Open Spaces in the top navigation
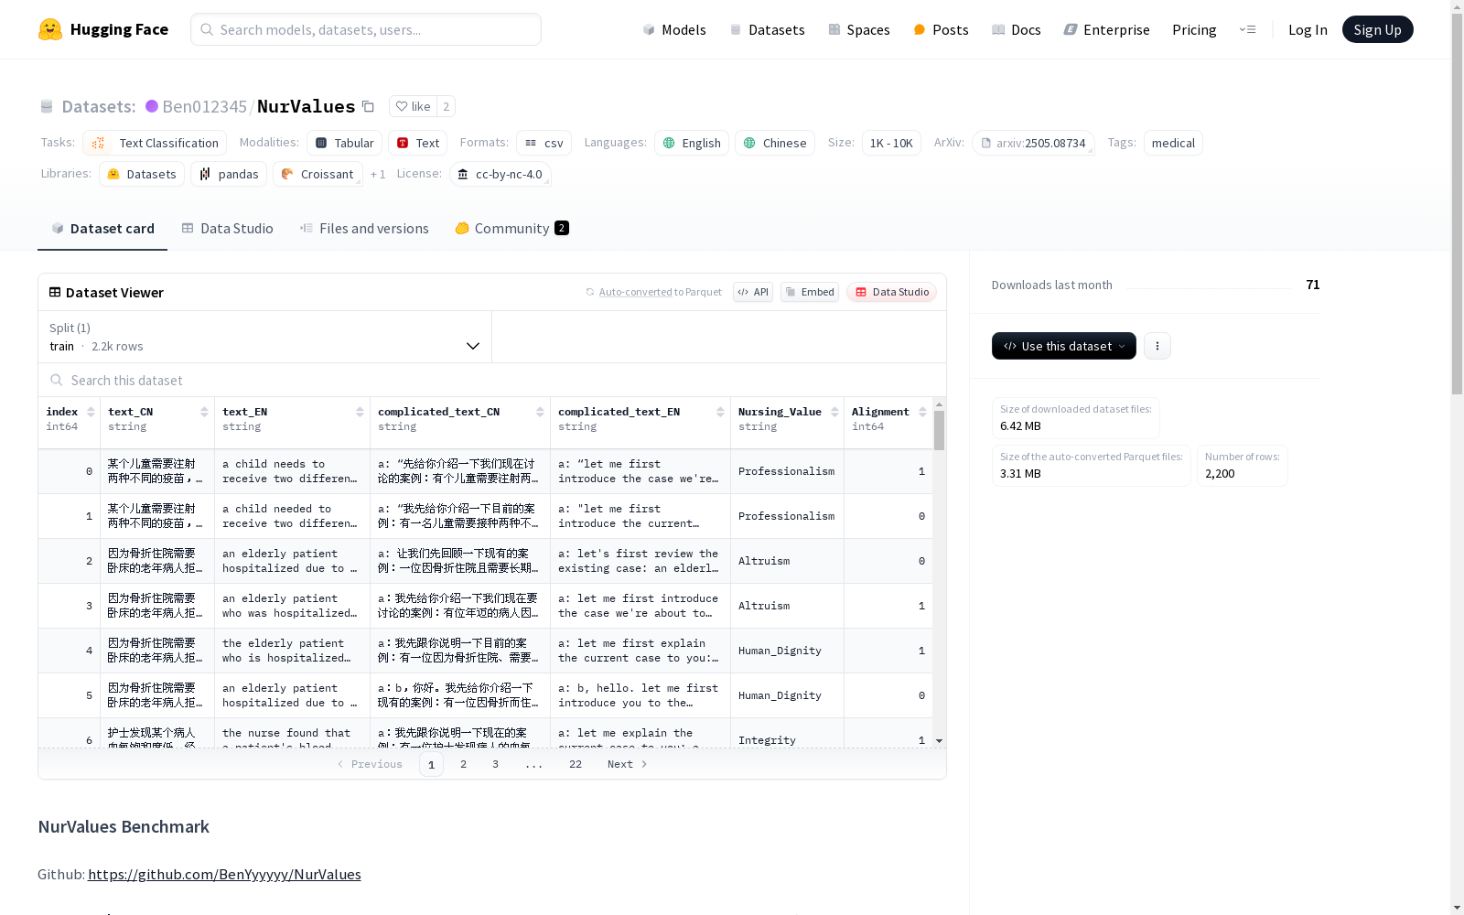 pyautogui.click(x=859, y=29)
